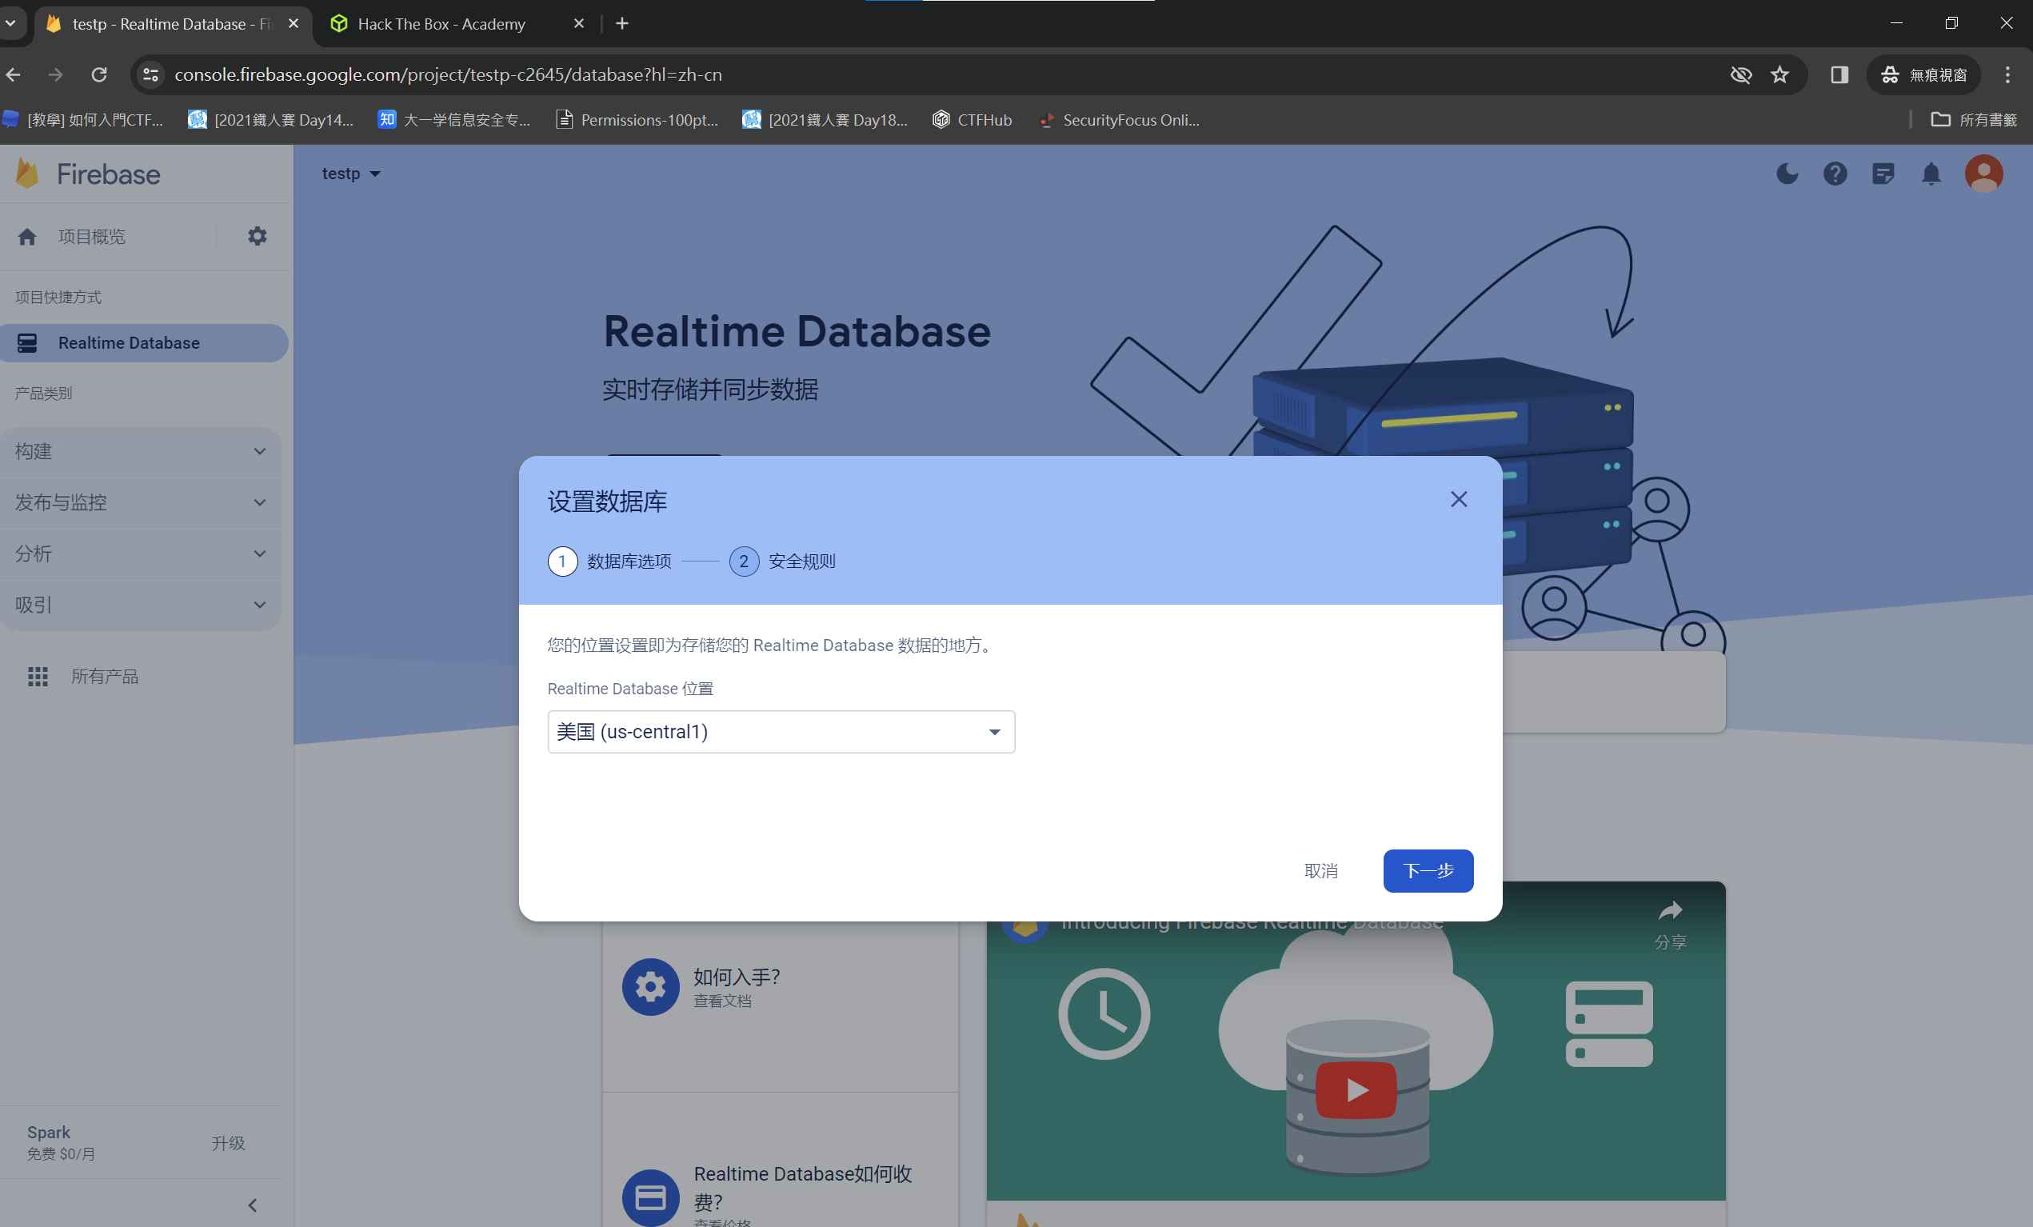Open the testp project selector
Image resolution: width=2033 pixels, height=1227 pixels.
(350, 174)
